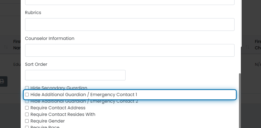The image size is (261, 128).
Task: Click the modal's vertical scrollbar thumb
Action: pyautogui.click(x=240, y=100)
